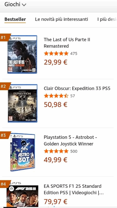Open the Astro Bot cover thumbnail
The height and width of the screenshot is (208, 117).
point(23,152)
